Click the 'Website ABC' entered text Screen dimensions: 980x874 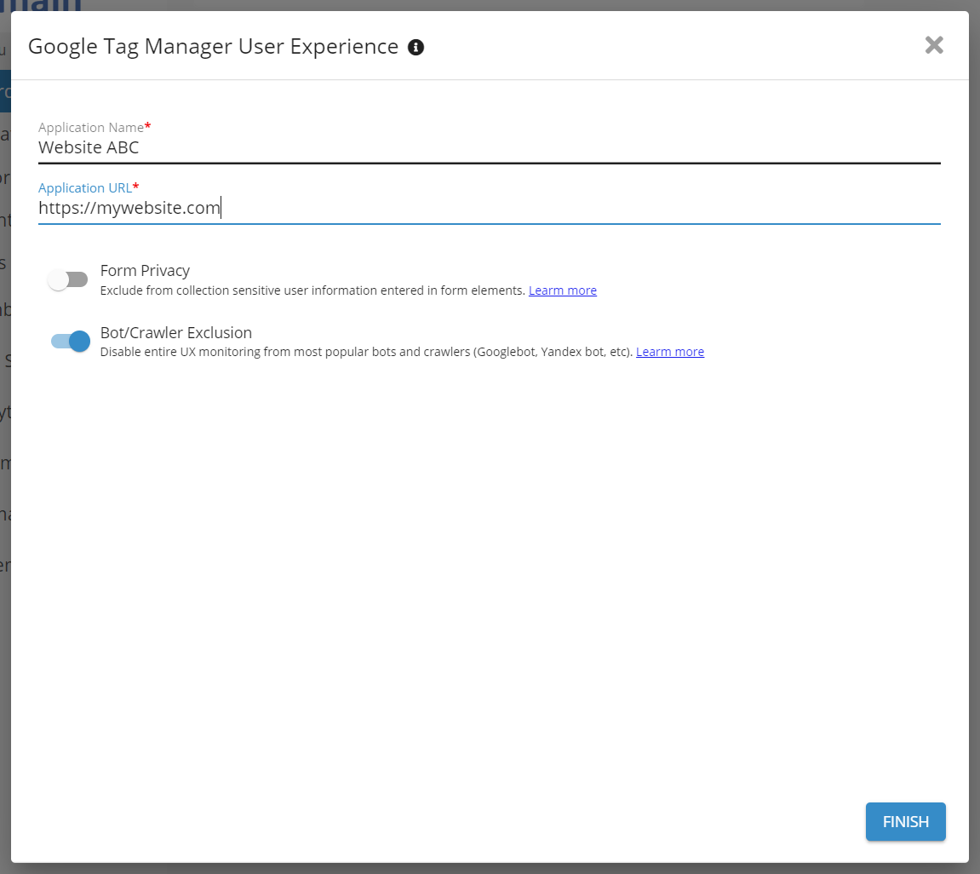click(89, 147)
